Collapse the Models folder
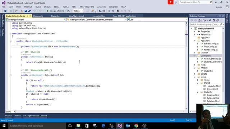The width and height of the screenshot is (230, 129). click(x=195, y=68)
